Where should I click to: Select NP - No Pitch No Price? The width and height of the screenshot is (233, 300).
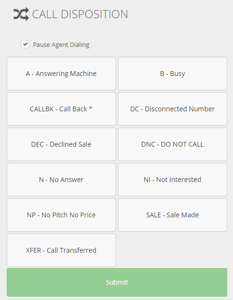61,215
